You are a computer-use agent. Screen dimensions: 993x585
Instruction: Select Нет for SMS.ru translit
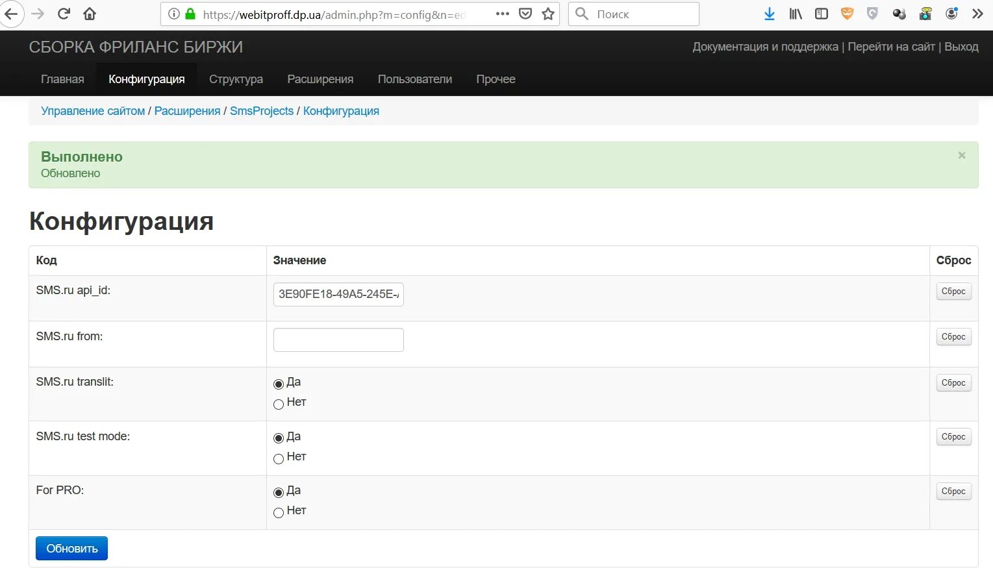coord(279,404)
